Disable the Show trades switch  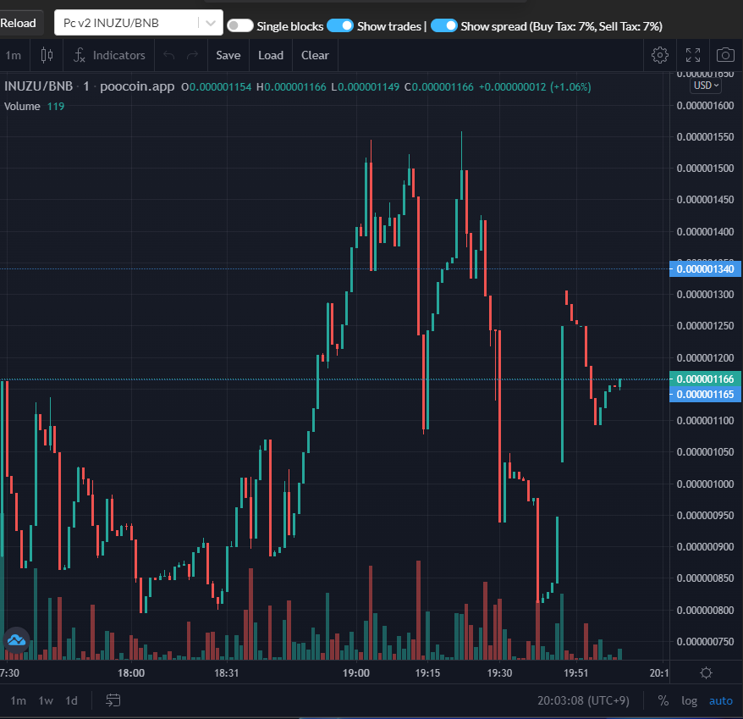coord(340,25)
